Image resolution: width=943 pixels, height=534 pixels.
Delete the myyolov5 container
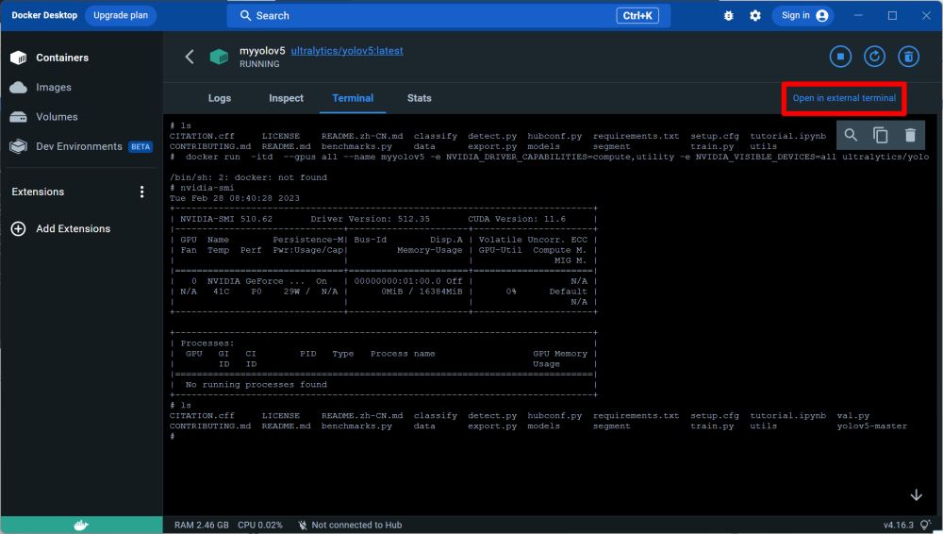point(909,57)
